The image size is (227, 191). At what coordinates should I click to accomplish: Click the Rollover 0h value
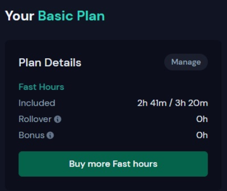tap(202, 119)
